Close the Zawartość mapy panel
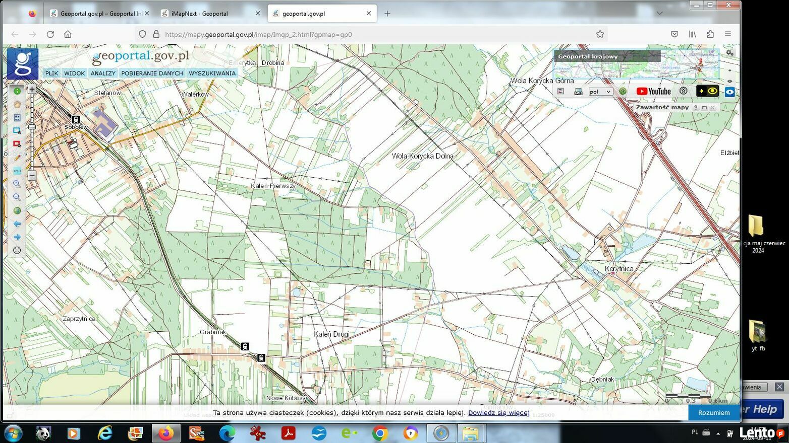This screenshot has width=789, height=443. point(713,108)
